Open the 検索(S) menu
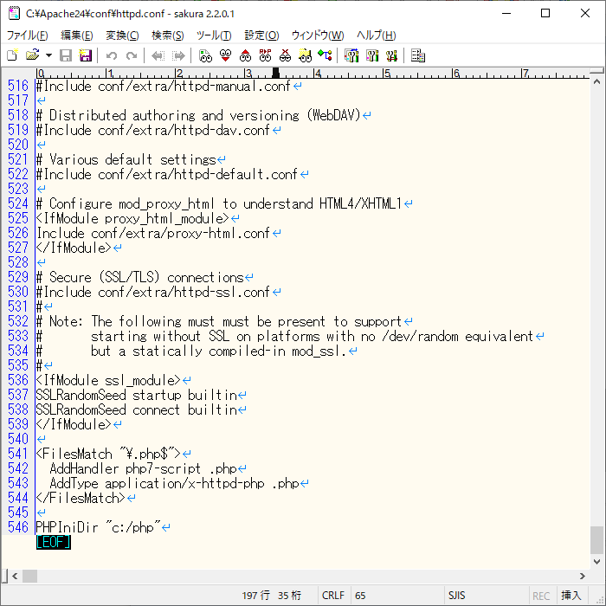 coord(167,35)
